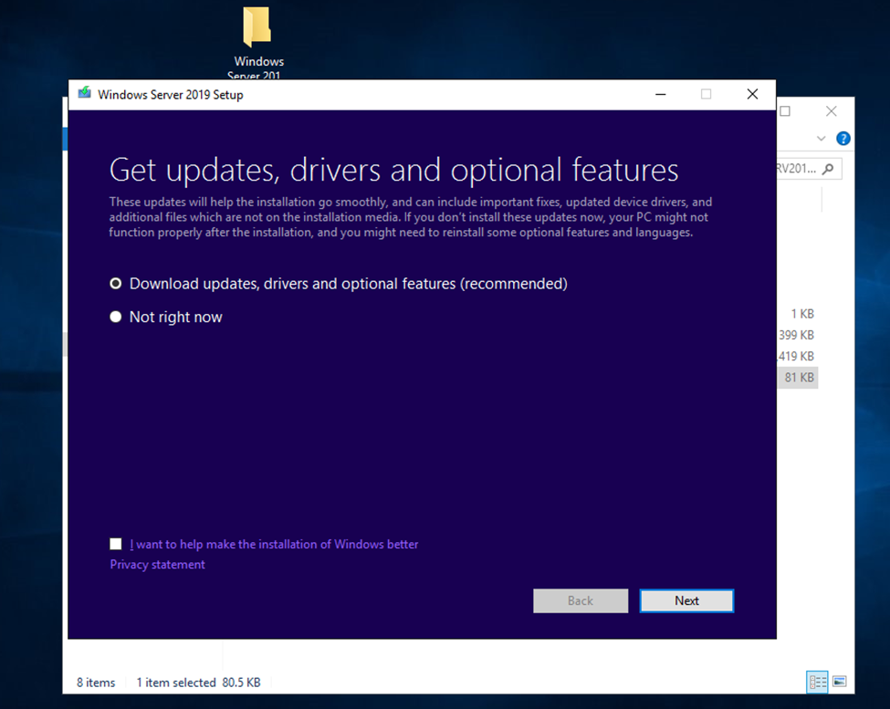Open the Privacy statement link
This screenshot has height=709, width=890.
pyautogui.click(x=157, y=565)
